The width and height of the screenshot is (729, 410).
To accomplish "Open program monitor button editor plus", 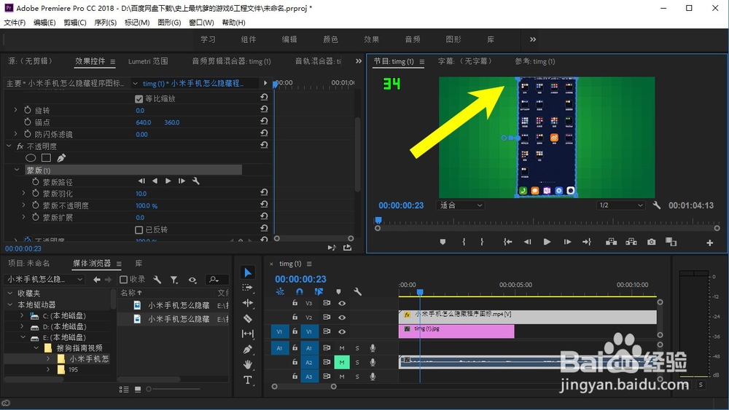I will (x=709, y=243).
